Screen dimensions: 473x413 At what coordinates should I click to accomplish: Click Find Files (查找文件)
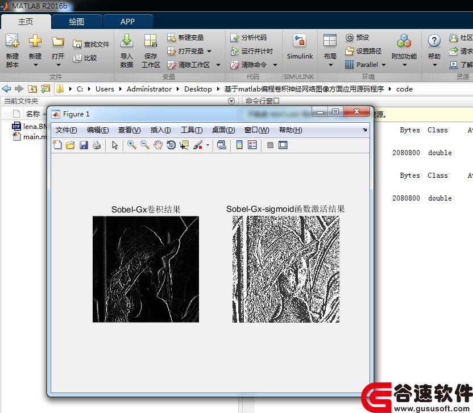pos(91,44)
